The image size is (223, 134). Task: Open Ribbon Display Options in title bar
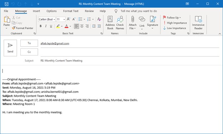187,4
